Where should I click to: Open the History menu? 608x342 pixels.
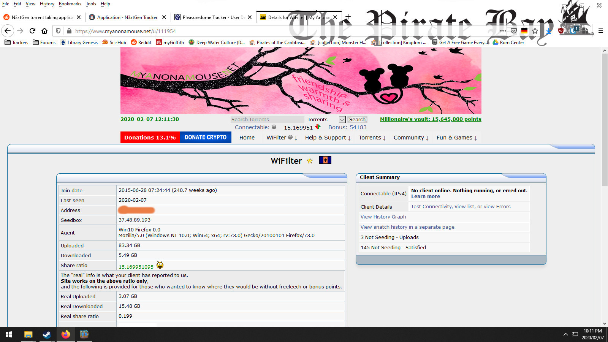47,4
